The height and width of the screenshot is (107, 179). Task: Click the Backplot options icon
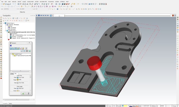(26, 48)
